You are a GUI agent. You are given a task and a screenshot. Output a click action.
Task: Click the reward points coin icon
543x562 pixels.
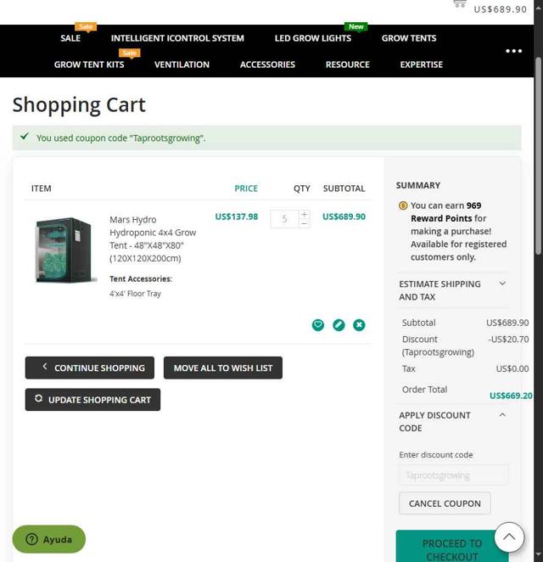pos(403,205)
